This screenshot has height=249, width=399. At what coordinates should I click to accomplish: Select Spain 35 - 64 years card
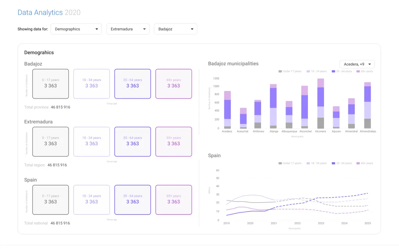click(x=133, y=200)
